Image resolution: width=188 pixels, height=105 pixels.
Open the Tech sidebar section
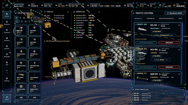pos(7,63)
